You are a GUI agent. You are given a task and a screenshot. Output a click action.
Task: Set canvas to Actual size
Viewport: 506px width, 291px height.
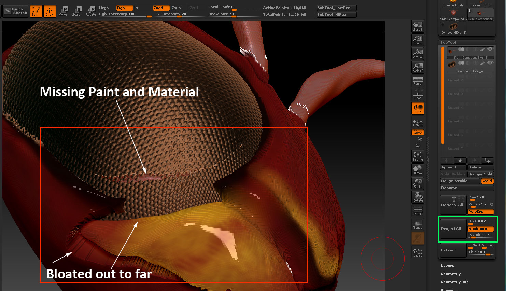(x=418, y=54)
